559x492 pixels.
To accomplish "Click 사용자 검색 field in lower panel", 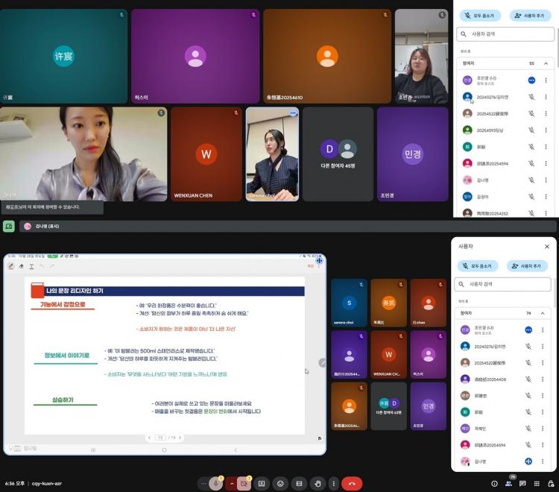I will point(503,284).
